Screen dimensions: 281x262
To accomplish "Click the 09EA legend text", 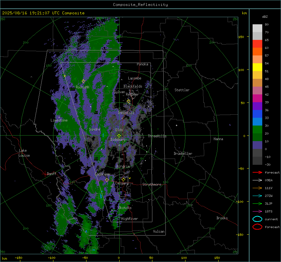I will [269, 180].
